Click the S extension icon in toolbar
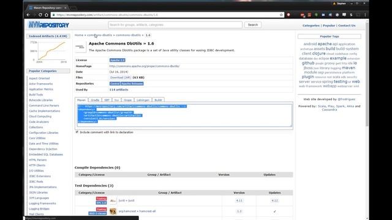The width and height of the screenshot is (392, 220). point(351,15)
